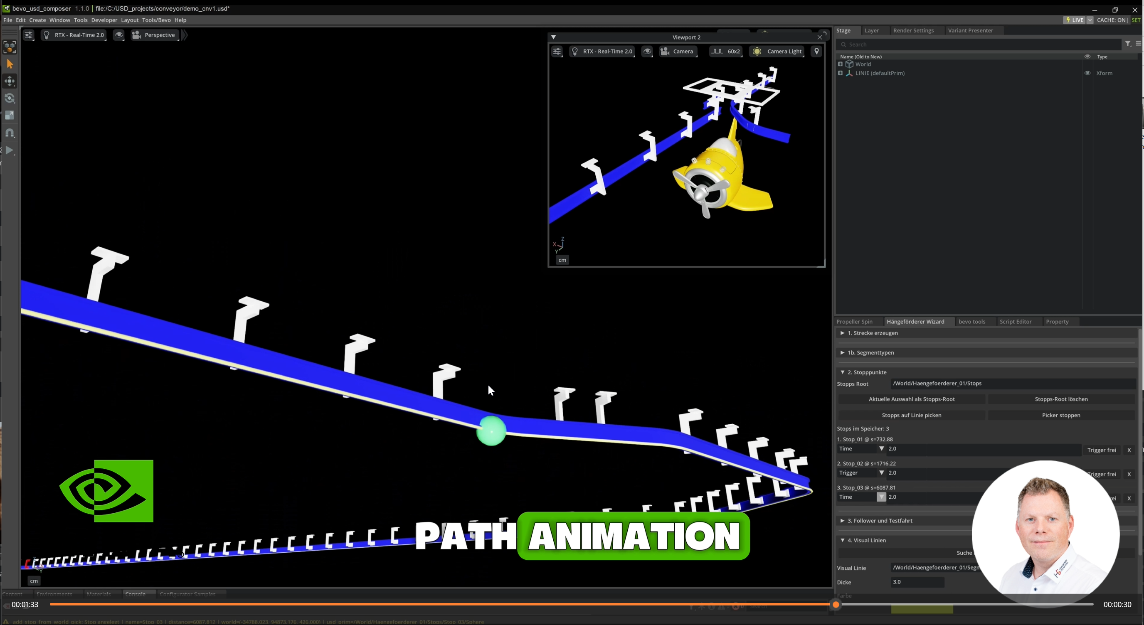The height and width of the screenshot is (625, 1144).
Task: Open the Stage filter funnel icon
Action: (x=1128, y=44)
